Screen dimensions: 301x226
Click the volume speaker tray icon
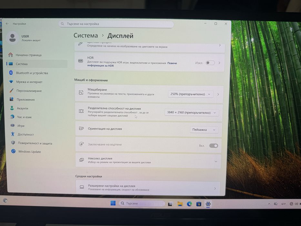click(x=296, y=204)
